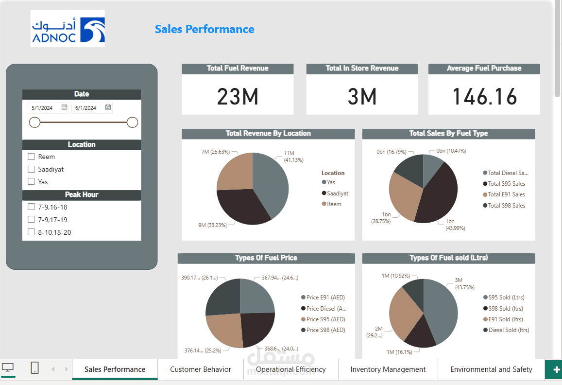This screenshot has width=562, height=385.
Task: Check the Saadiyat location checkbox
Action: (31, 169)
